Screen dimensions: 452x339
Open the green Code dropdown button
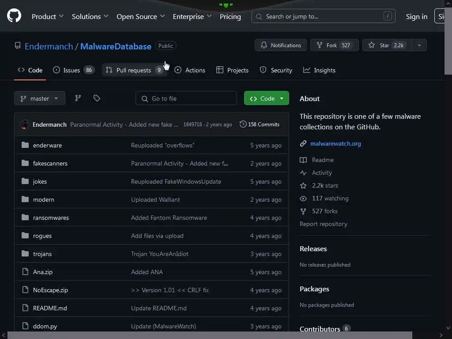(266, 98)
